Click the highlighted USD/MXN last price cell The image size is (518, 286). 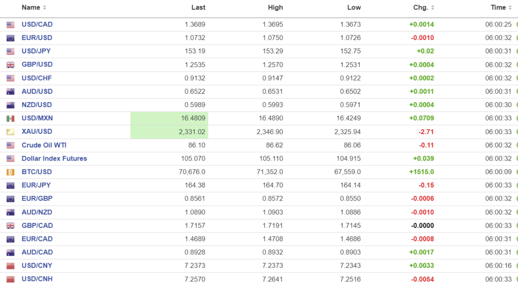169,118
